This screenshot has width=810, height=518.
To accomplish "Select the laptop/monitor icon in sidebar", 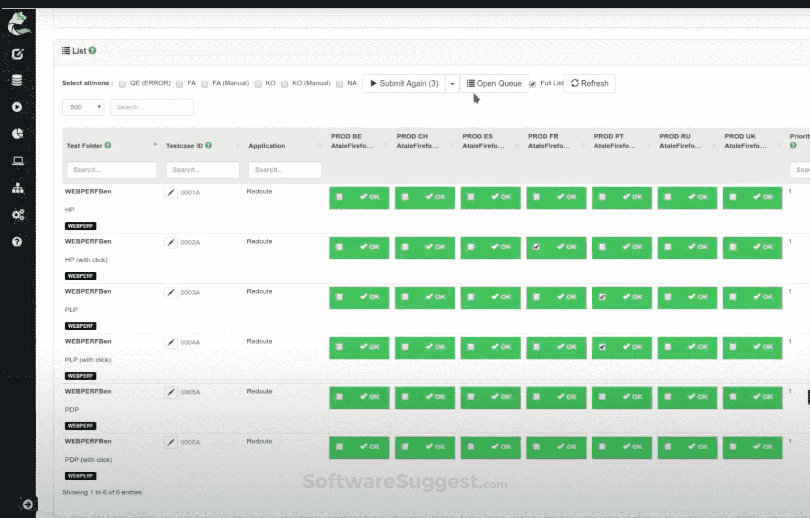I will [17, 160].
